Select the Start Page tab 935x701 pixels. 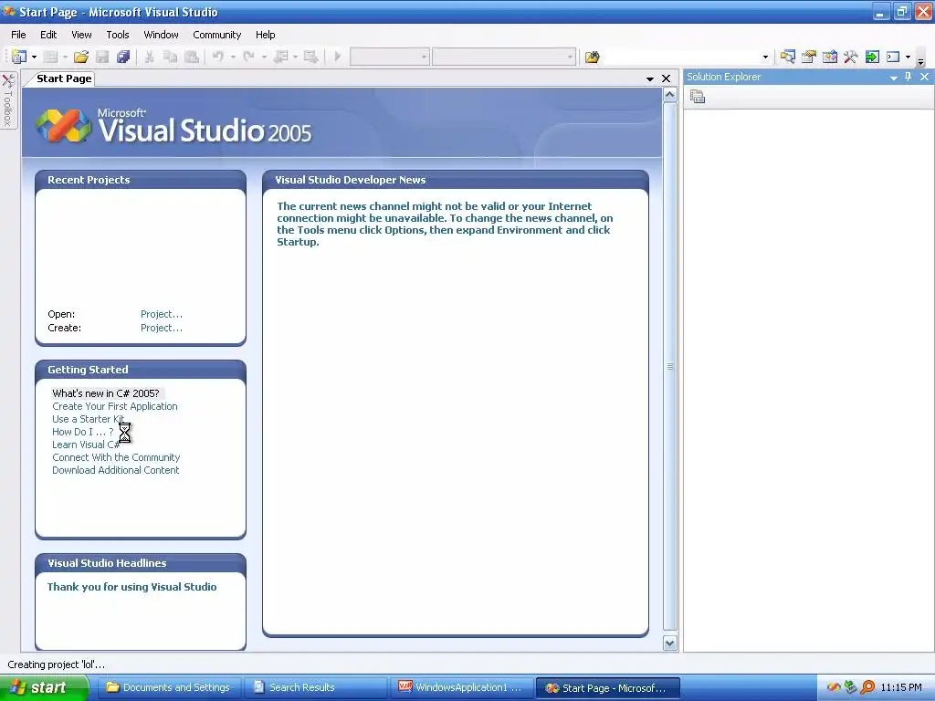[x=63, y=78]
